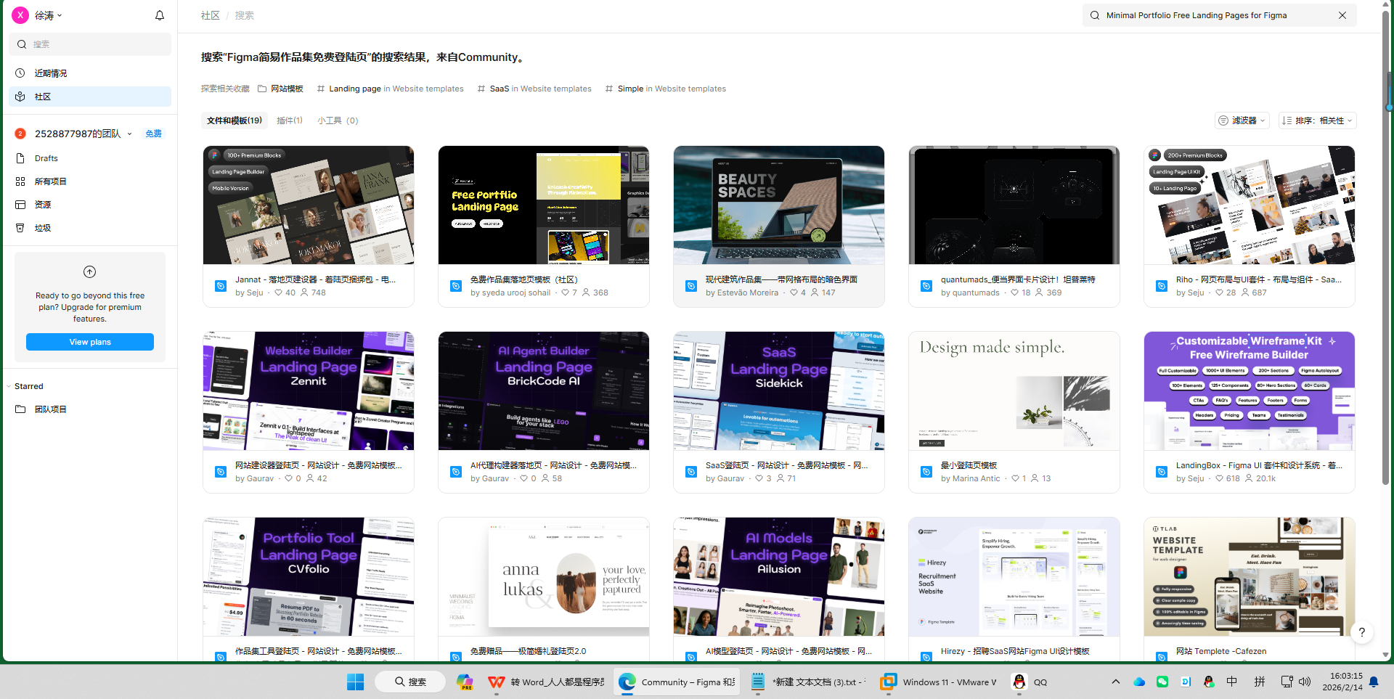Click the like heart on LandingBox card
The height and width of the screenshot is (699, 1394).
pyautogui.click(x=1220, y=478)
